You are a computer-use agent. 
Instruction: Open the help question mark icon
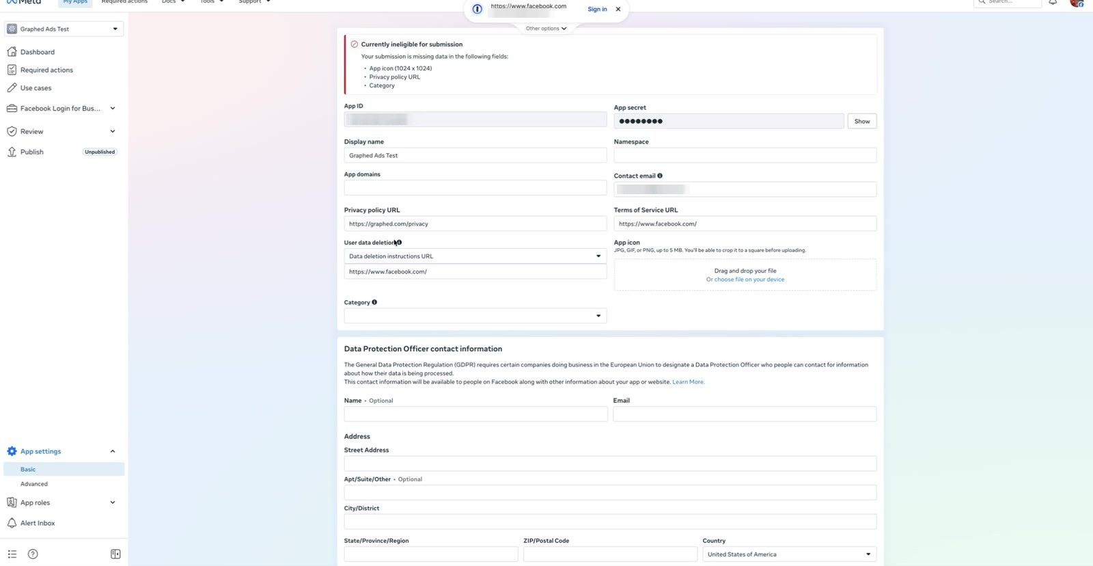(33, 554)
